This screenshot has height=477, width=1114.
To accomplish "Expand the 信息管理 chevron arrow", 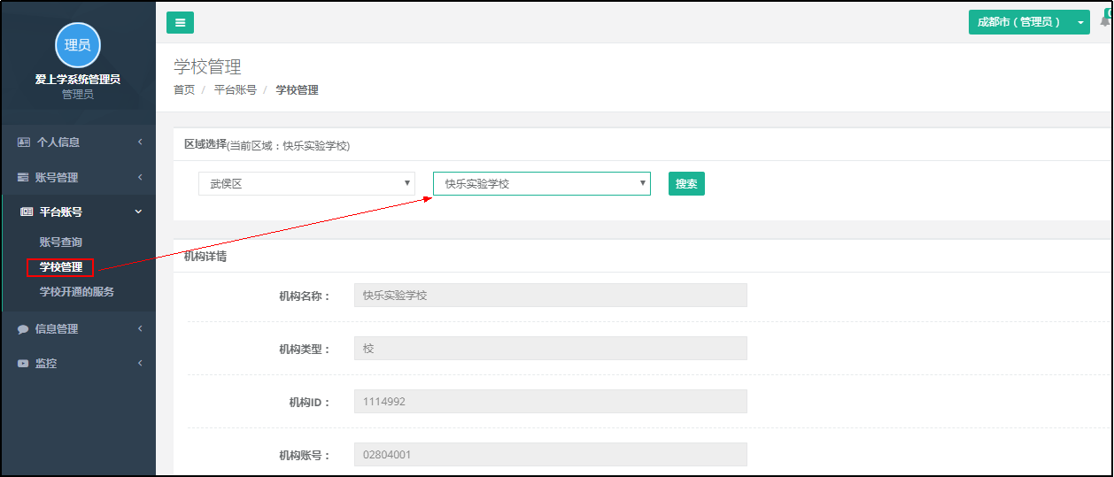I will click(140, 329).
